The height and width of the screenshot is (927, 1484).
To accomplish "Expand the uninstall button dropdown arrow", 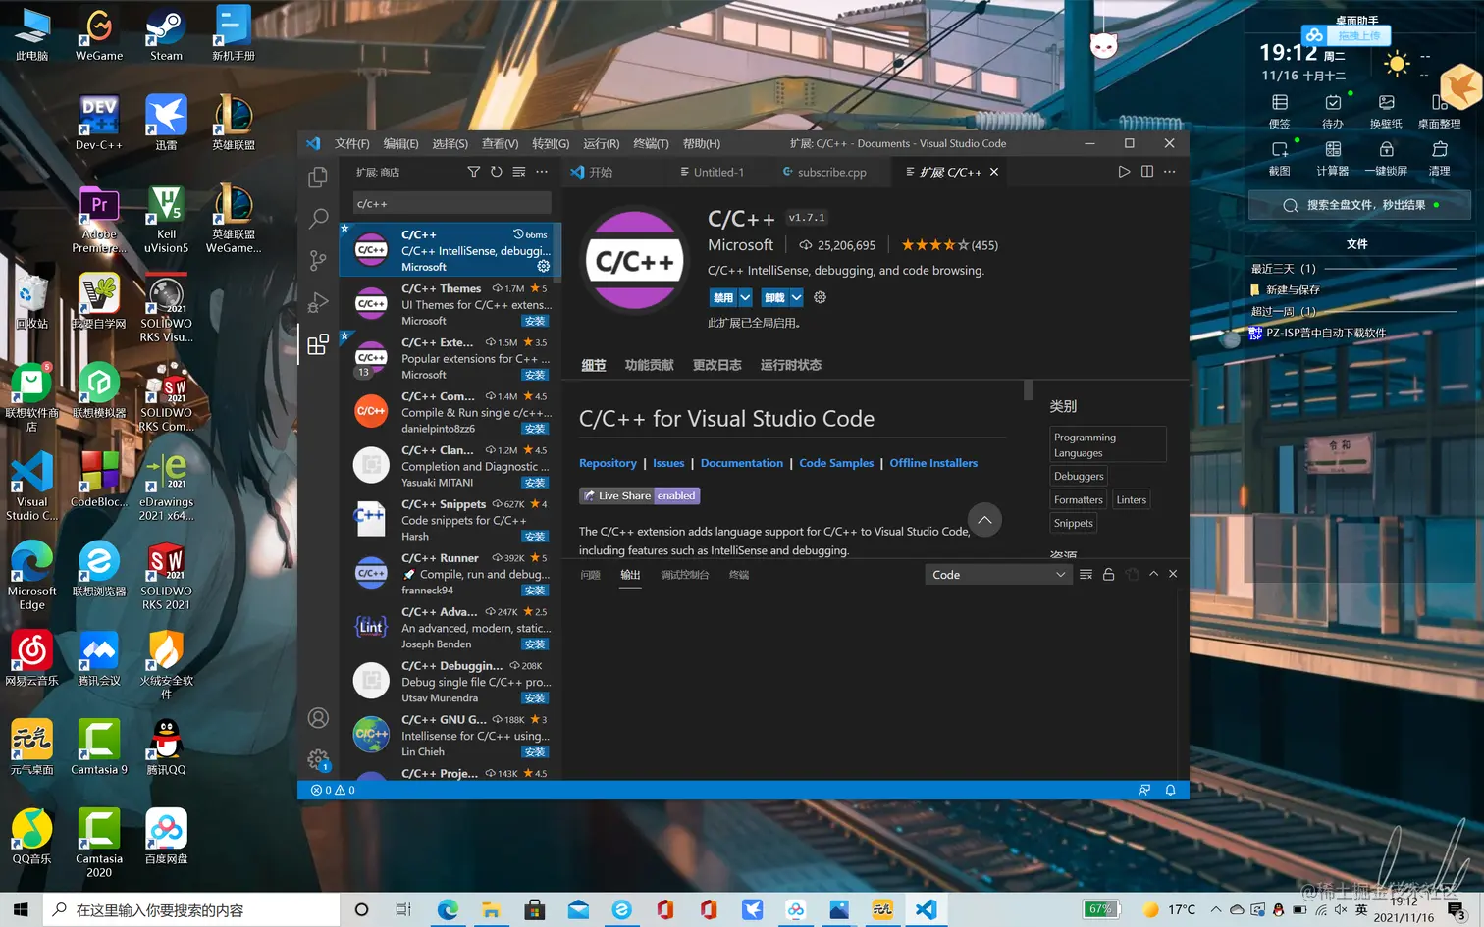I will 796,297.
